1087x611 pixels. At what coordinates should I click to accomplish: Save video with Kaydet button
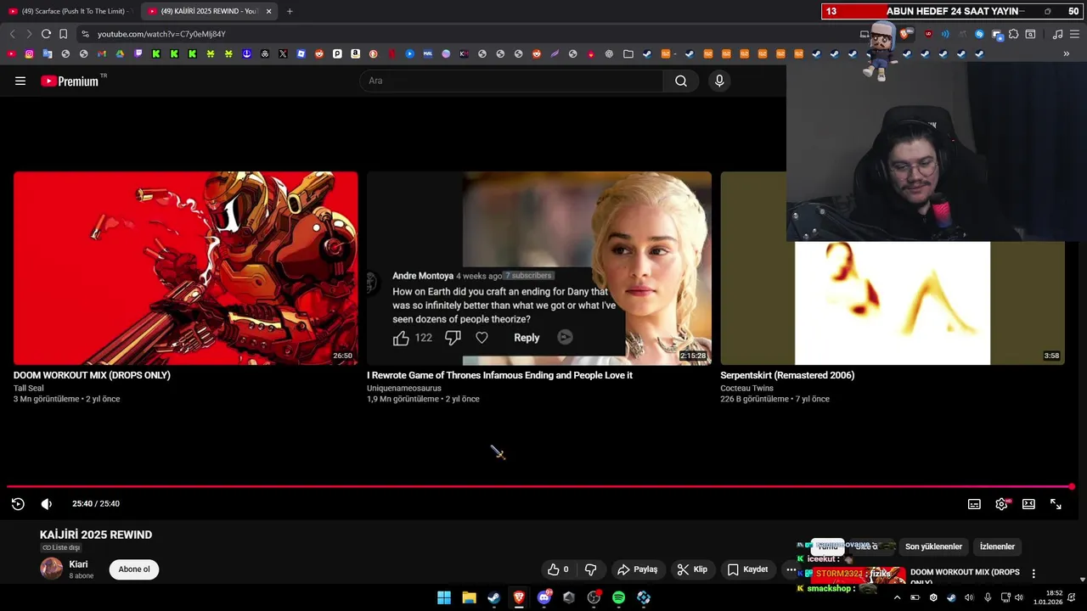pyautogui.click(x=748, y=569)
